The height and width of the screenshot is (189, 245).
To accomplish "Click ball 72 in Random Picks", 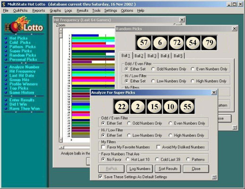I will tap(177, 43).
